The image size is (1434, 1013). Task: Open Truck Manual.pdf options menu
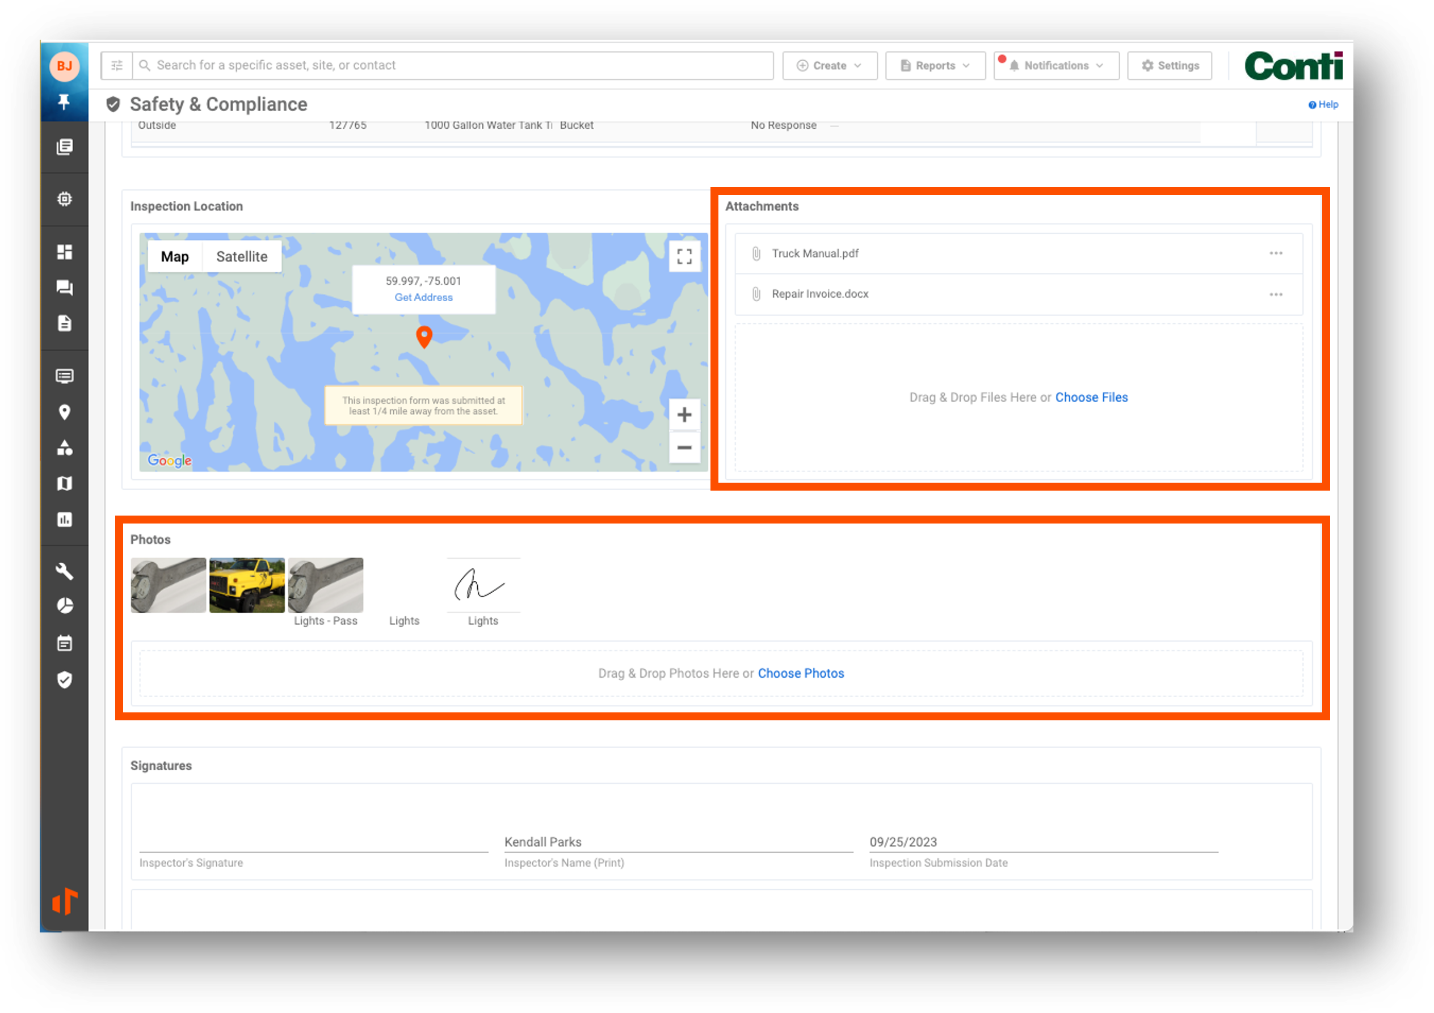pyautogui.click(x=1275, y=254)
